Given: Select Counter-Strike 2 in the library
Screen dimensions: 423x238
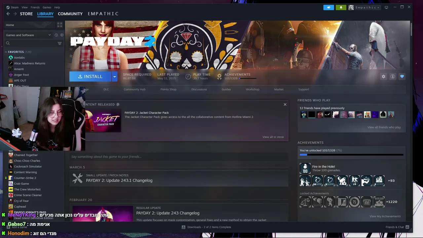Looking at the screenshot, I should [25, 178].
